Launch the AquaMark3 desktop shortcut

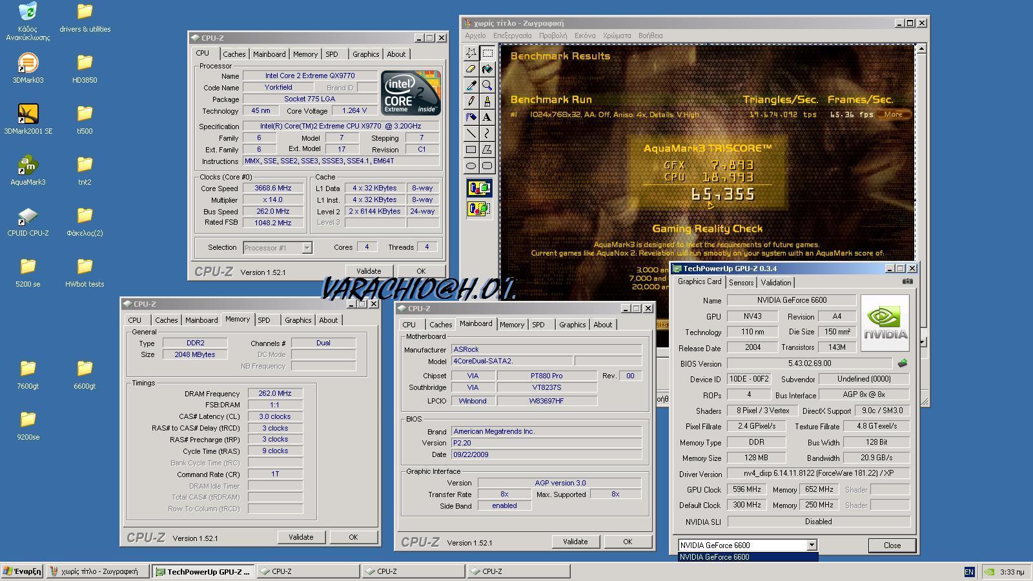[x=28, y=170]
